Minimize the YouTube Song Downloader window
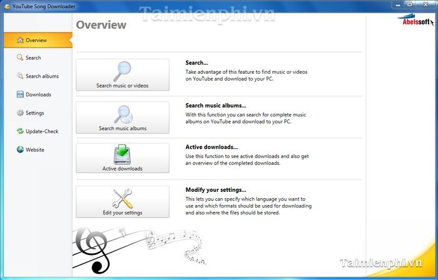The width and height of the screenshot is (438, 280). tap(399, 5)
